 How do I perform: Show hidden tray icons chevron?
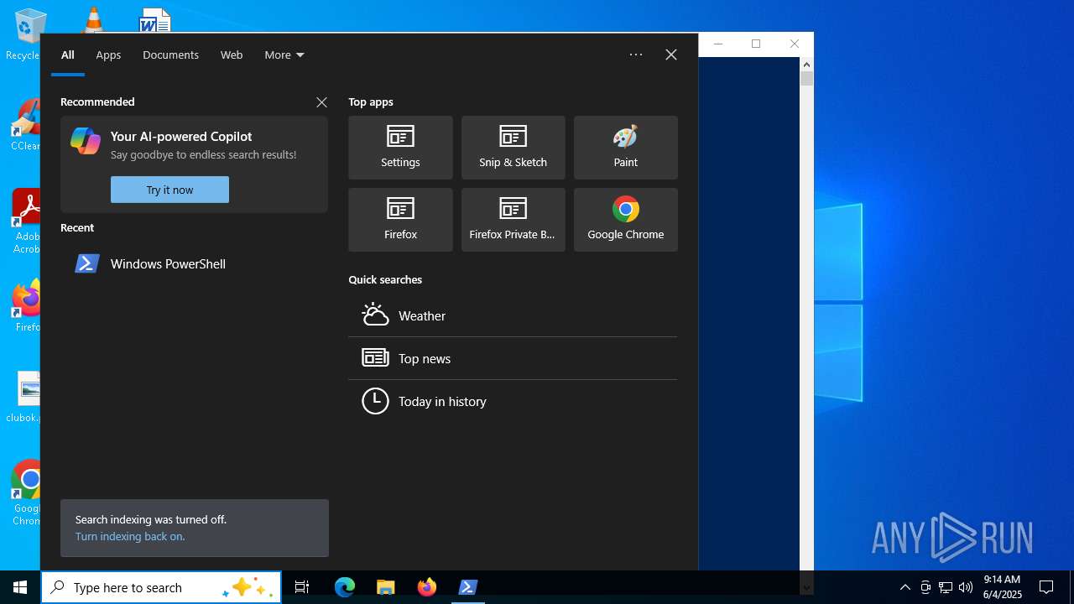(905, 587)
